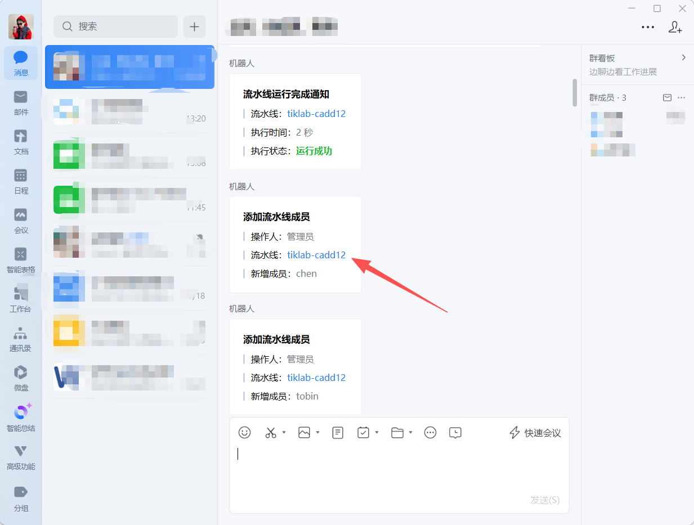
Task: Open the chat more menu (three dots) at top
Action: [x=648, y=27]
